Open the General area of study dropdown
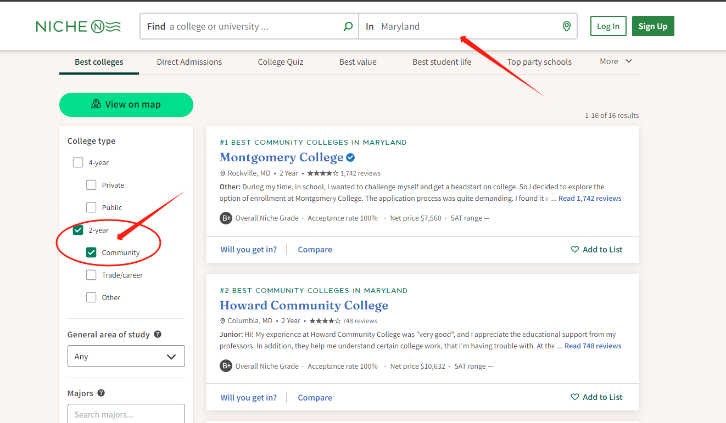Viewport: 726px width, 423px height. coord(126,357)
